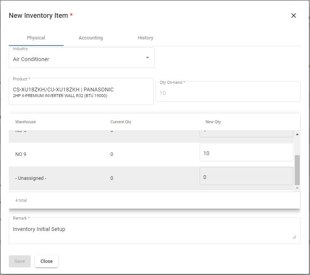Screen dimensions: 310x275
Task: Click the table scrollbar up arrow
Action: 297,134
